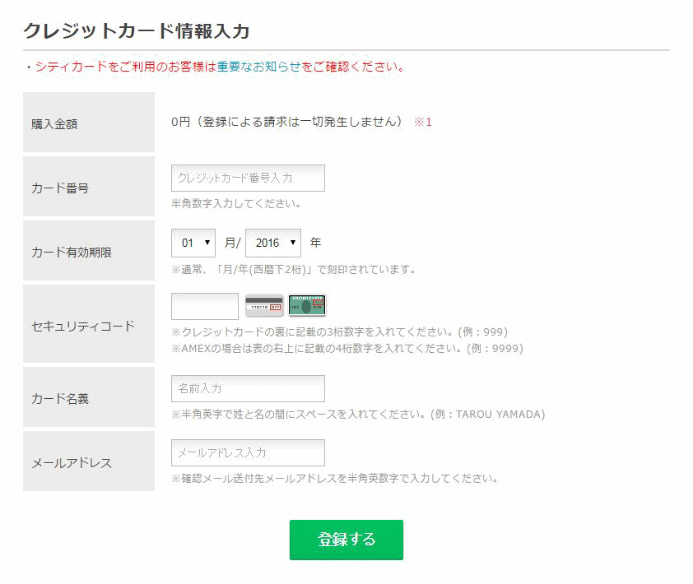
Task: Focus the cardholder name field
Action: click(248, 388)
